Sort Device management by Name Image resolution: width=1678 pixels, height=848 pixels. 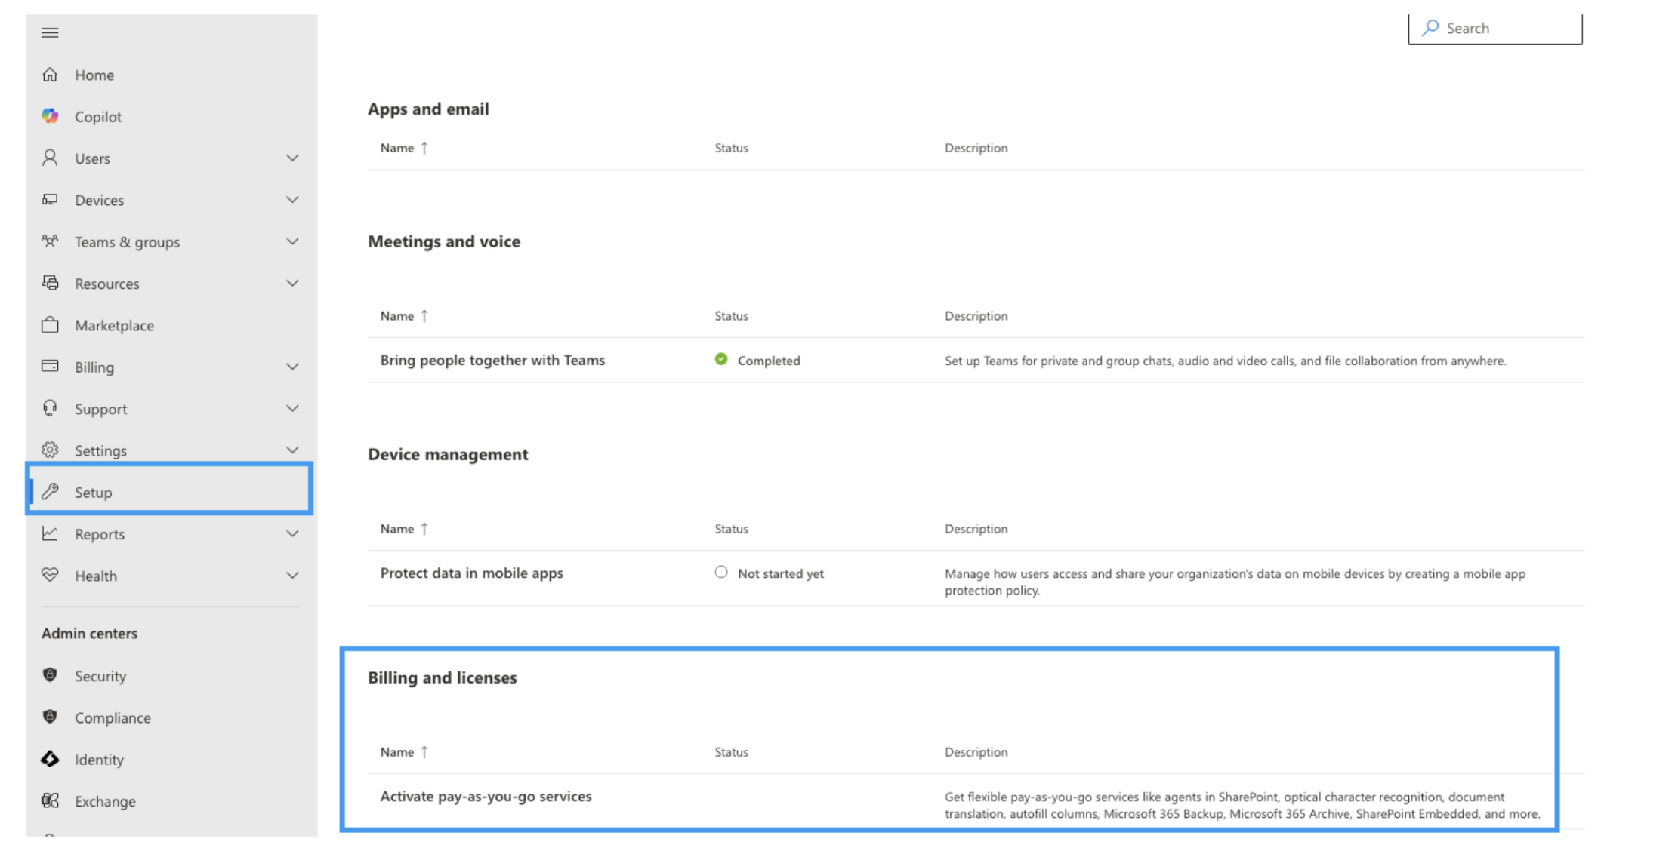pos(404,528)
